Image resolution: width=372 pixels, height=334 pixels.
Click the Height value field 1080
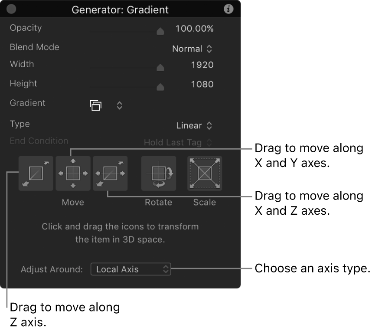point(202,84)
